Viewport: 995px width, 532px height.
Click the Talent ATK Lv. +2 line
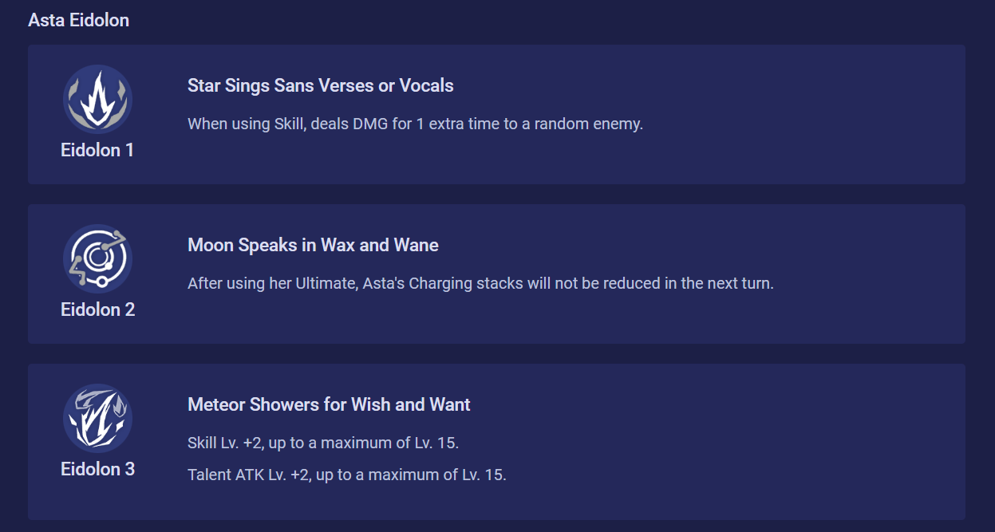click(347, 475)
